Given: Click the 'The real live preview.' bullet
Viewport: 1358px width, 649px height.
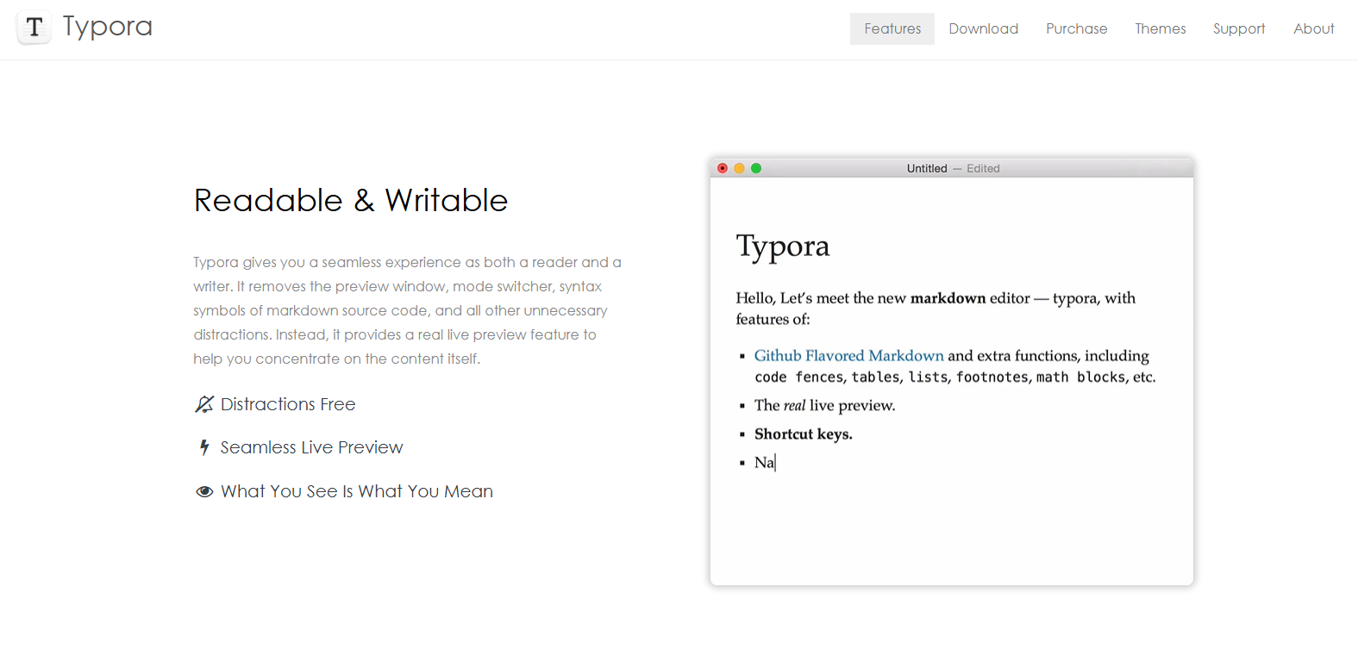Looking at the screenshot, I should tap(825, 405).
